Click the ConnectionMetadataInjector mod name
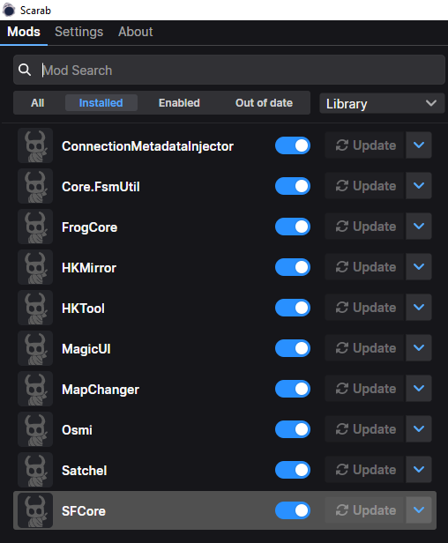 [x=147, y=146]
